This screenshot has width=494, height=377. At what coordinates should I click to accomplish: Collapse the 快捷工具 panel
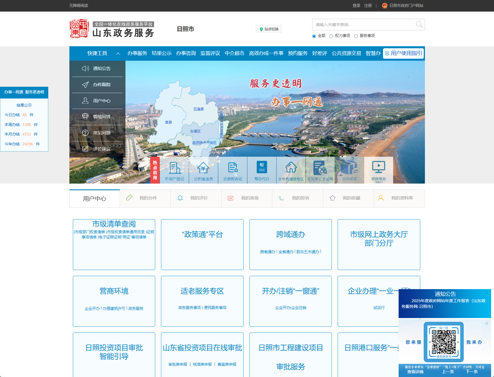(118, 53)
